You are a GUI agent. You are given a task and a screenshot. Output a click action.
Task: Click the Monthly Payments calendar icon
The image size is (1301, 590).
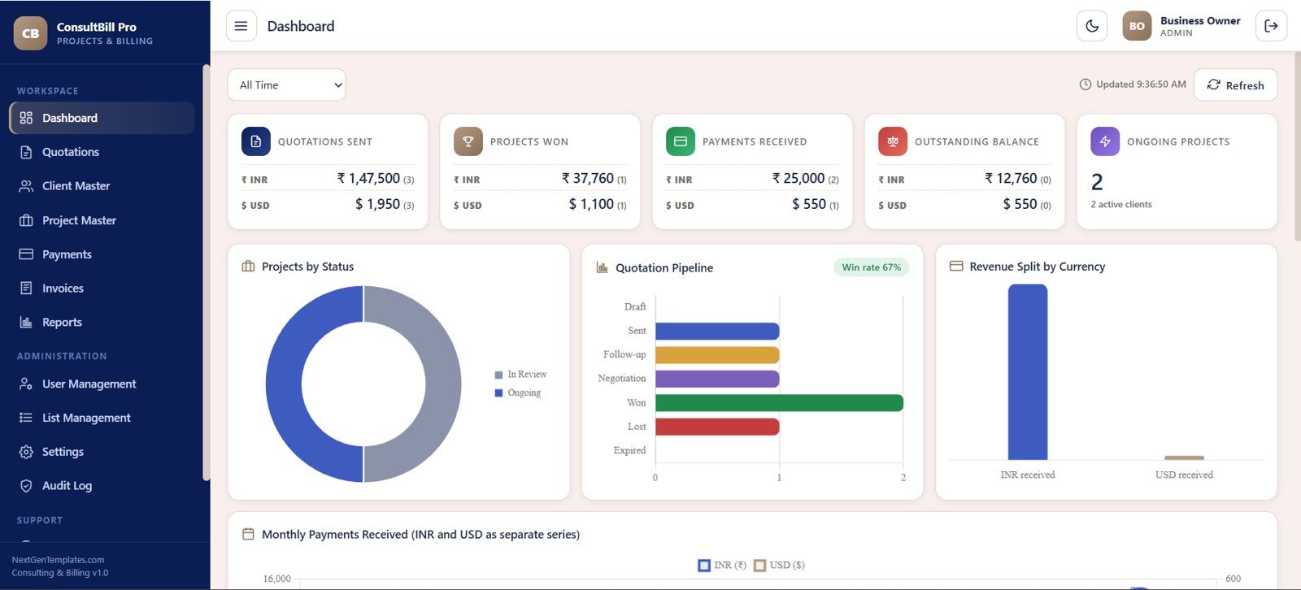tap(248, 534)
